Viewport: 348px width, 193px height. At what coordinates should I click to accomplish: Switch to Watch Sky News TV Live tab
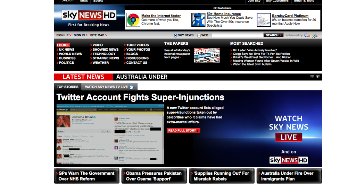(110, 87)
